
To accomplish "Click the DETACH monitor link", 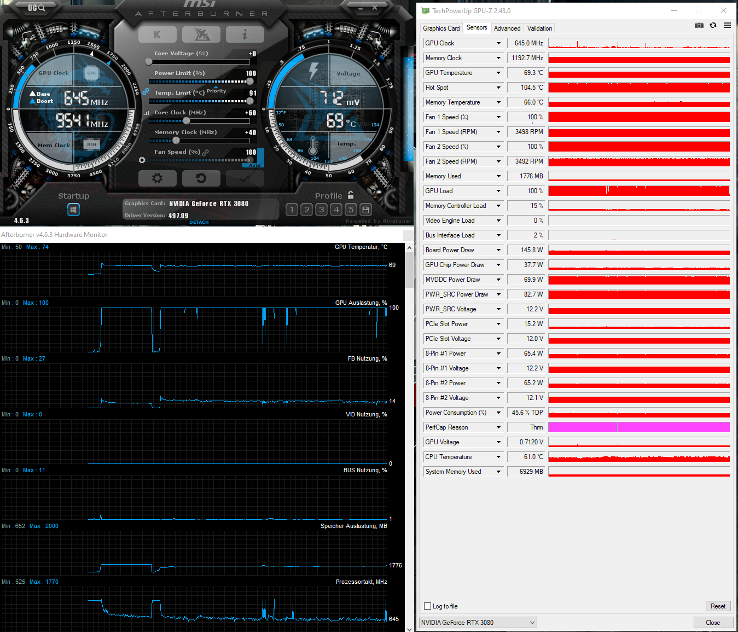I will 199,222.
